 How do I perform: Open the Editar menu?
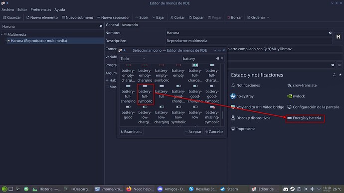pos(22,9)
